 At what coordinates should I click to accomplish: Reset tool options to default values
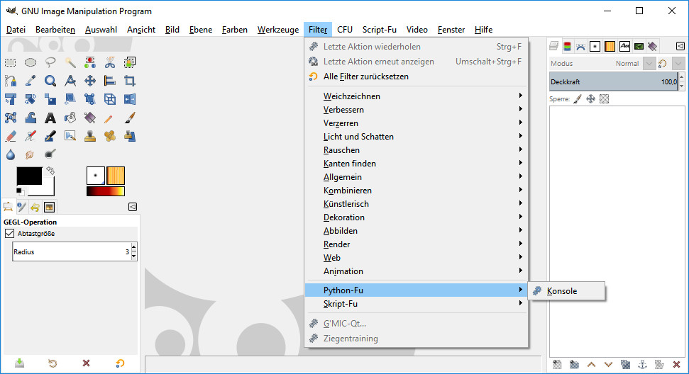pyautogui.click(x=120, y=363)
